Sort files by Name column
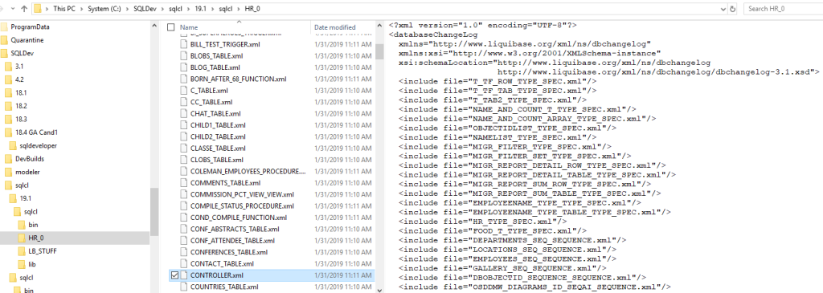The height and width of the screenshot is (293, 823). pos(189,27)
